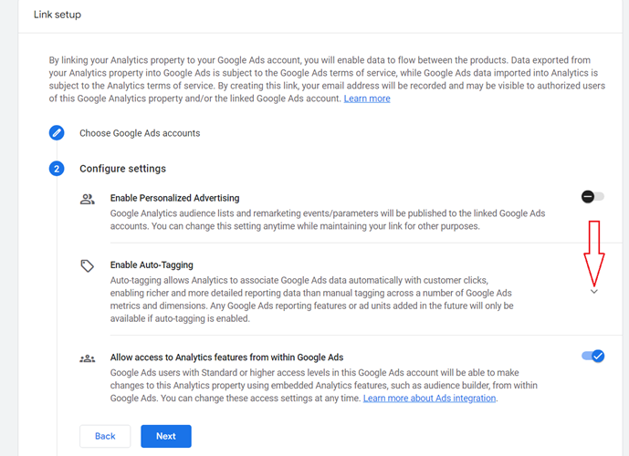Open Learn more about Ads integration link

pyautogui.click(x=429, y=399)
